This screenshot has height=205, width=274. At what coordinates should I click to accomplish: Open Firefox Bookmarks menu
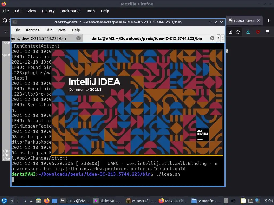point(70,11)
